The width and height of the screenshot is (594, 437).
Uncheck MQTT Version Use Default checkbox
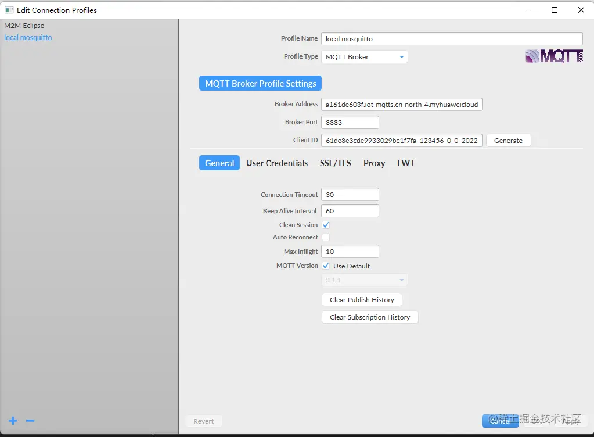click(x=326, y=266)
